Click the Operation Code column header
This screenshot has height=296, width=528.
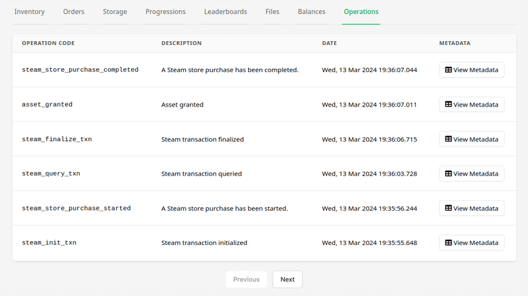[x=48, y=43]
